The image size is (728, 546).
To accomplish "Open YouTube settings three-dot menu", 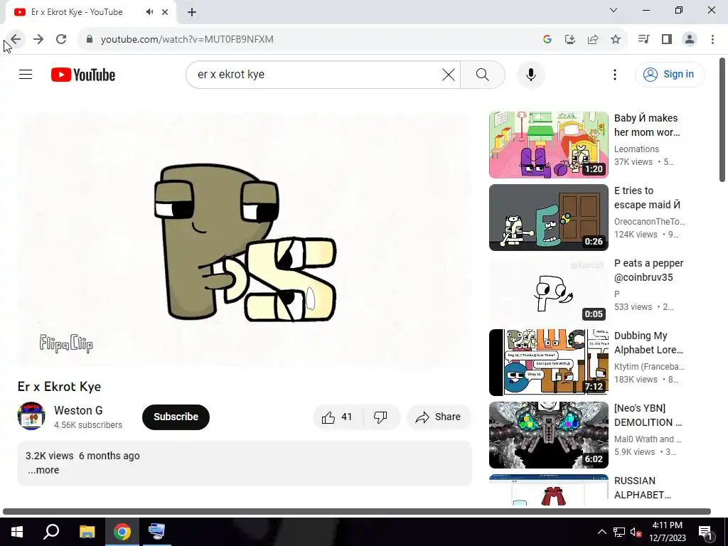I will coord(615,75).
